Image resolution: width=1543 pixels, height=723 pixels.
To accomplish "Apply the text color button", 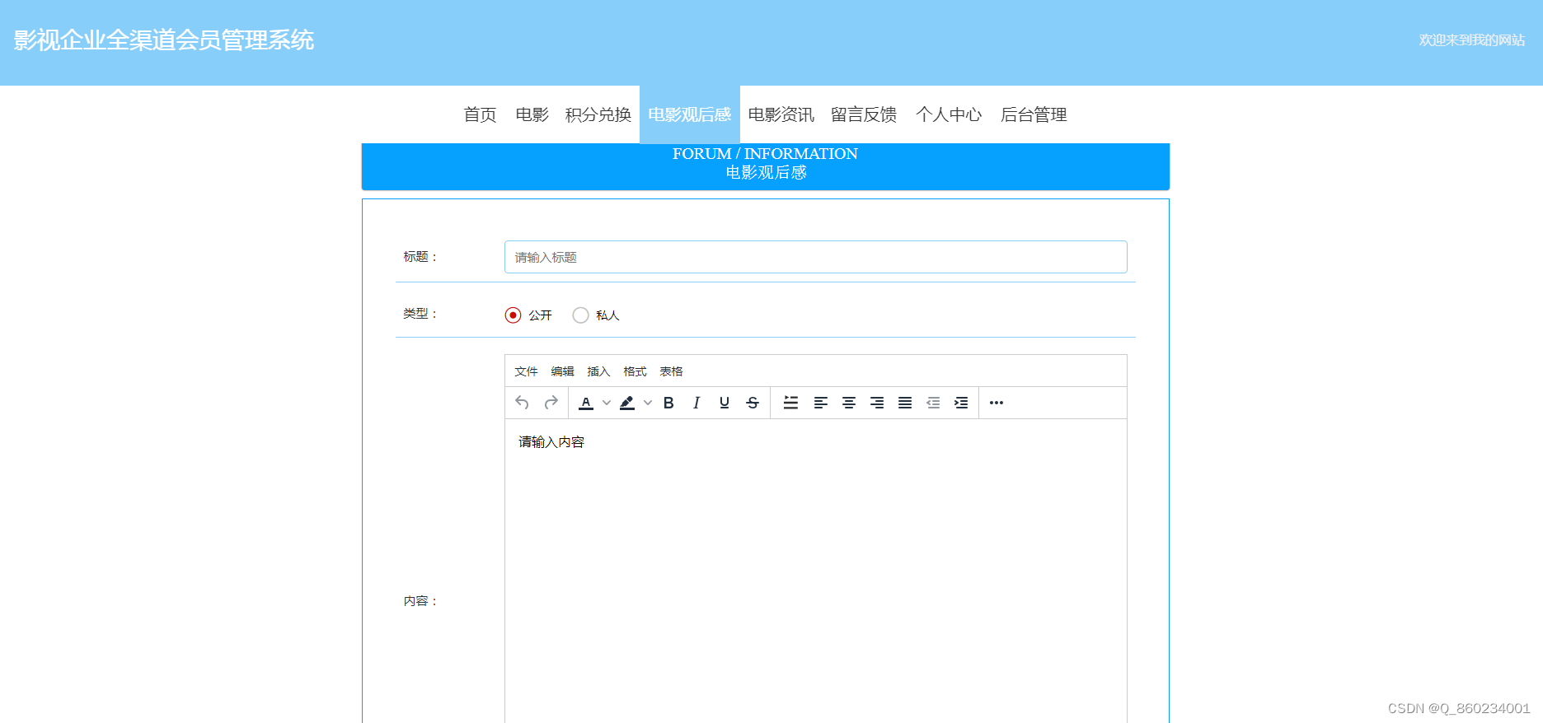I will [586, 403].
